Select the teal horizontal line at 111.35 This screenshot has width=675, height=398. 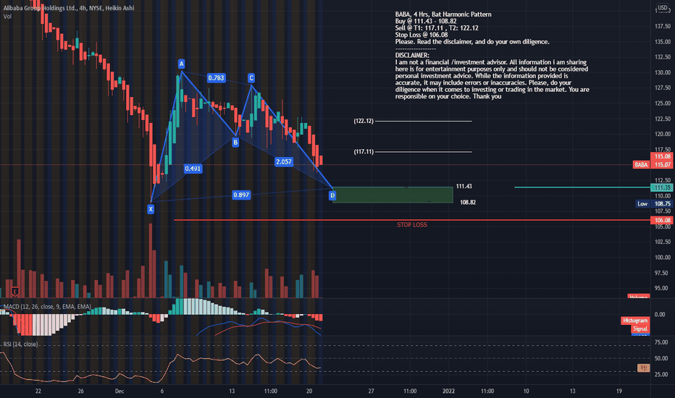[582, 187]
